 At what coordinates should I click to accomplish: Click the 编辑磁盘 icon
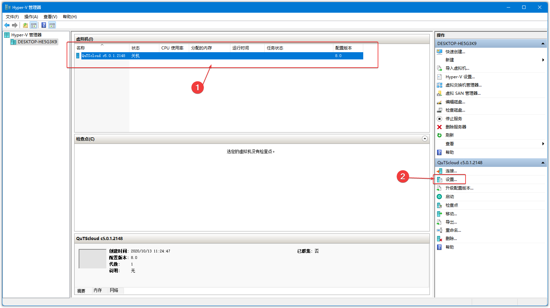439,102
